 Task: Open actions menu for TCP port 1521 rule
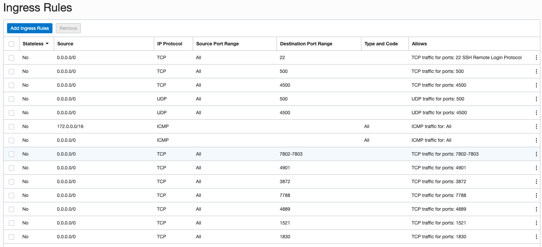tap(536, 223)
